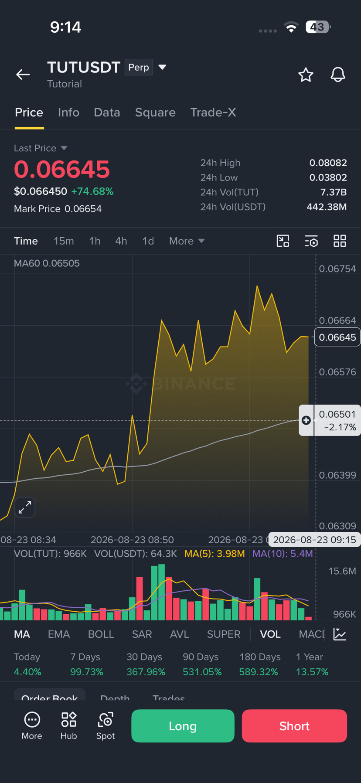The height and width of the screenshot is (783, 361).
Task: Expand the More timeframes dropdown
Action: [187, 241]
